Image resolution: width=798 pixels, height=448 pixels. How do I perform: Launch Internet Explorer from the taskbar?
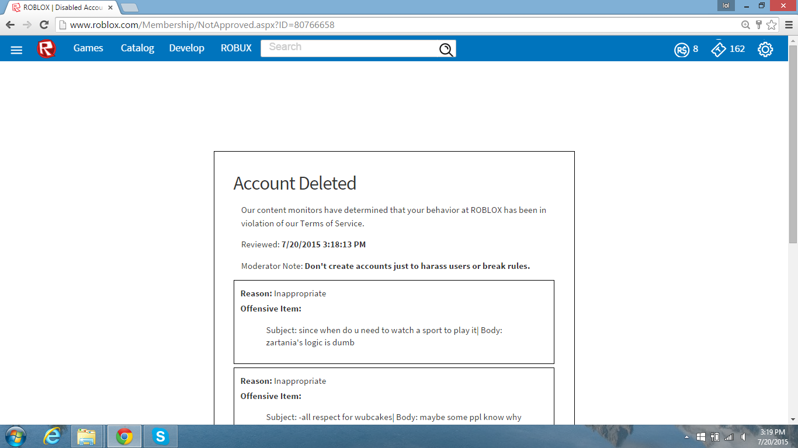(52, 436)
